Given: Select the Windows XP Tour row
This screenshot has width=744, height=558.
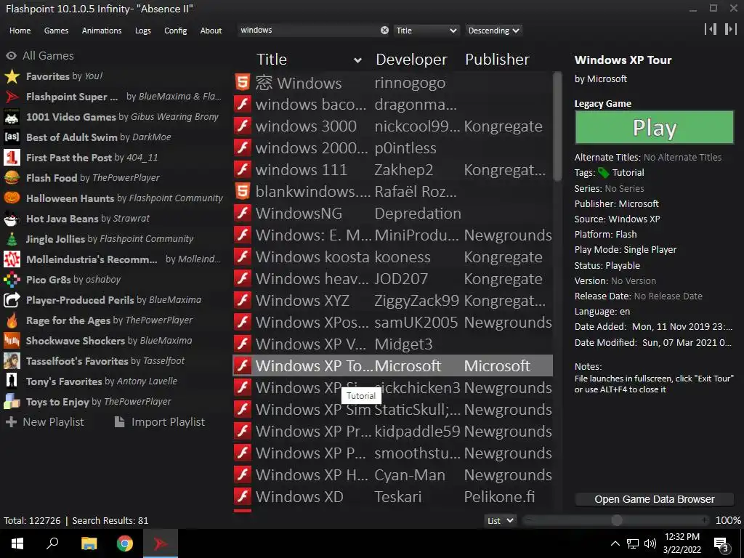Looking at the screenshot, I should (392, 366).
